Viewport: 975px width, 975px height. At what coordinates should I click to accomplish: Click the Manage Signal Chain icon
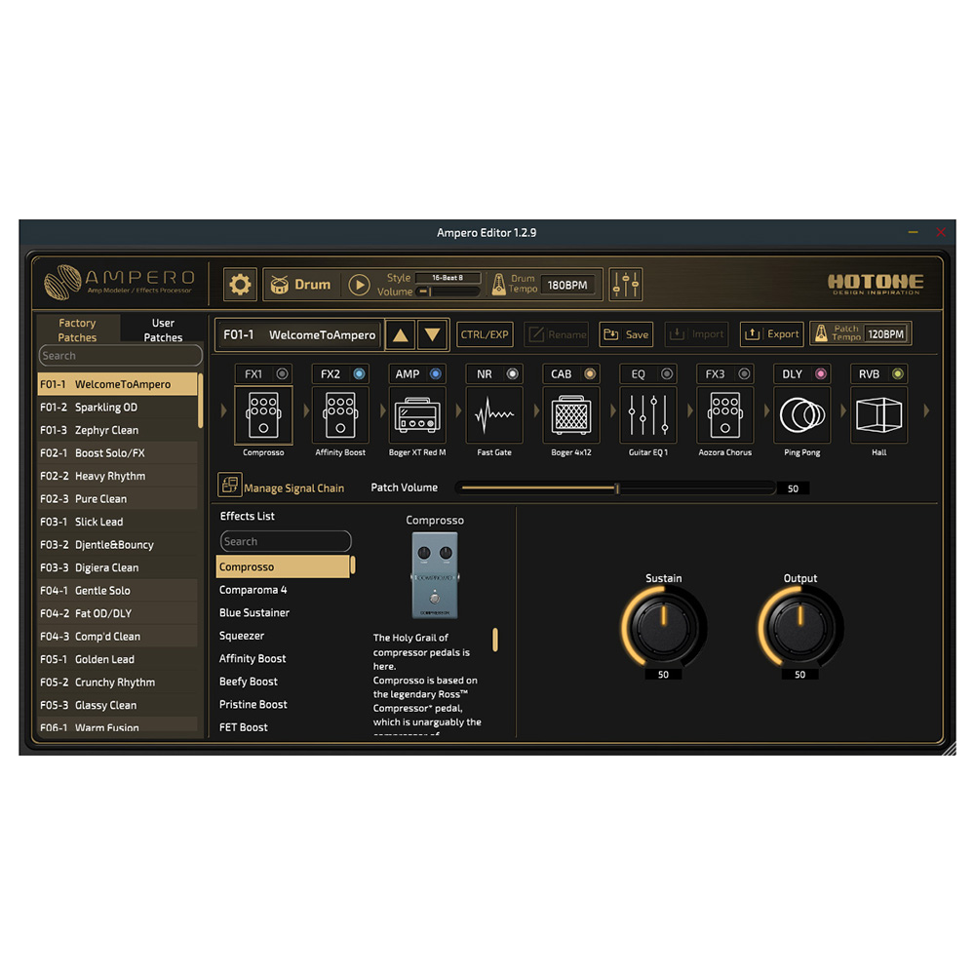point(230,486)
